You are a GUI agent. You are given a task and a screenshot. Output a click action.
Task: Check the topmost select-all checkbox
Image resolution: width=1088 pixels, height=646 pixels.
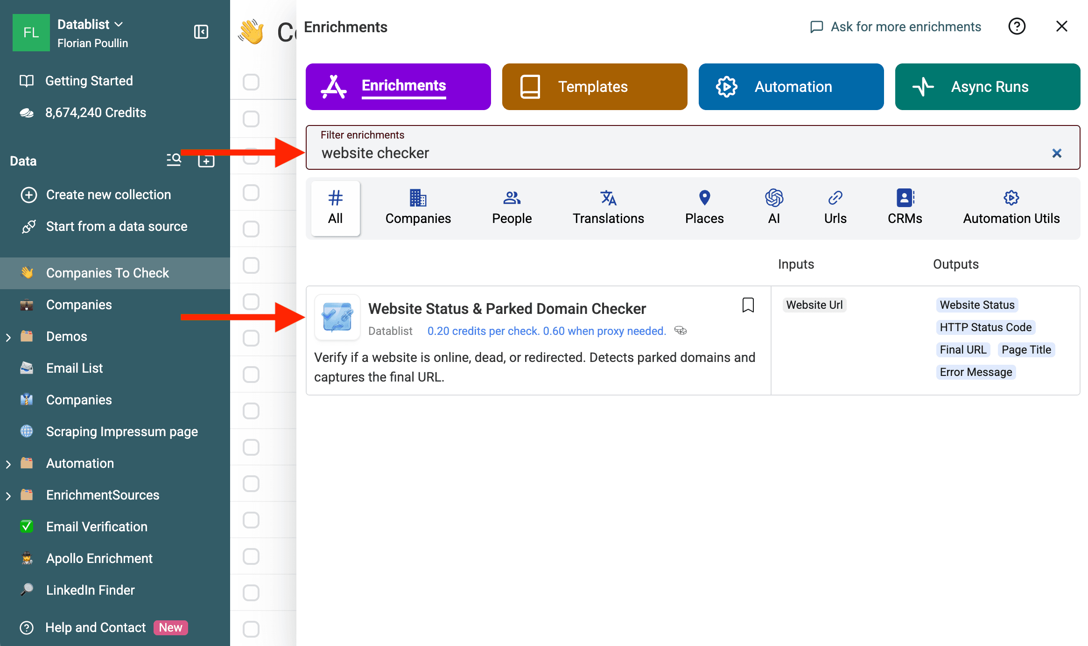(251, 82)
